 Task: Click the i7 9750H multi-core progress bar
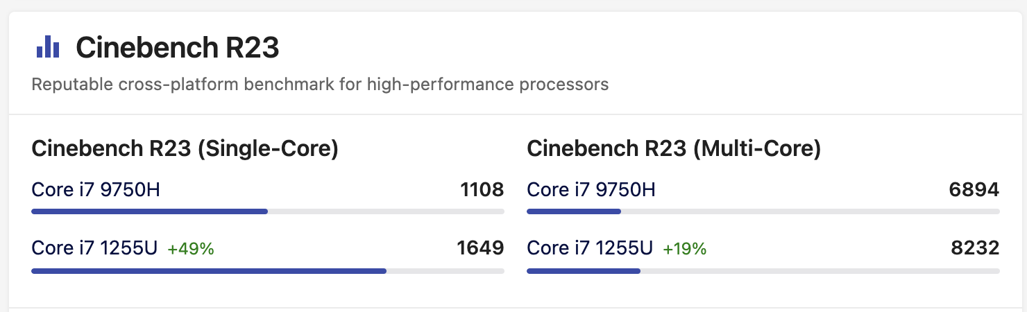pyautogui.click(x=763, y=211)
